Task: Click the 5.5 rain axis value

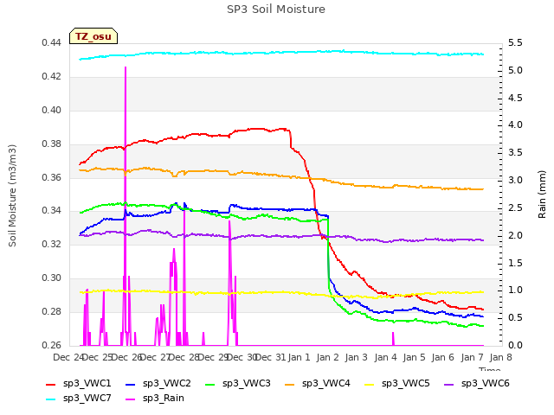Action: [515, 43]
